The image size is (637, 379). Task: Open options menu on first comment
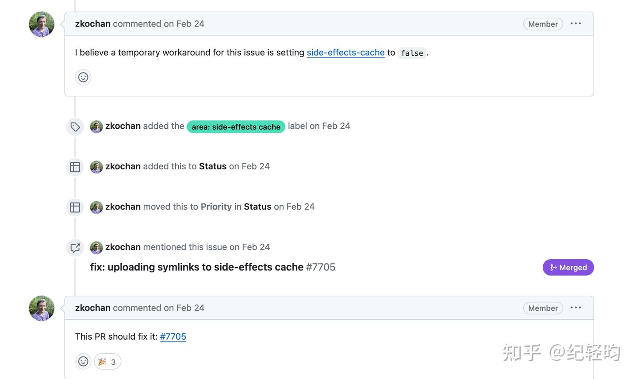pyautogui.click(x=576, y=24)
